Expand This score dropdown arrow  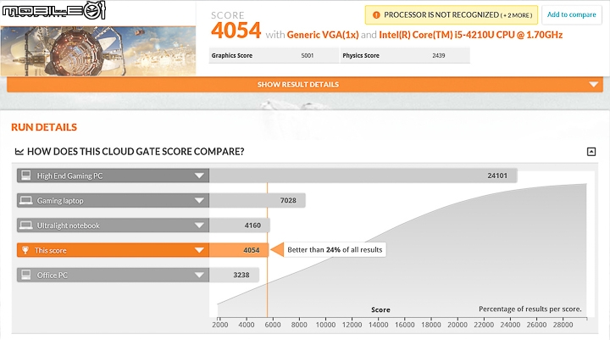click(199, 250)
